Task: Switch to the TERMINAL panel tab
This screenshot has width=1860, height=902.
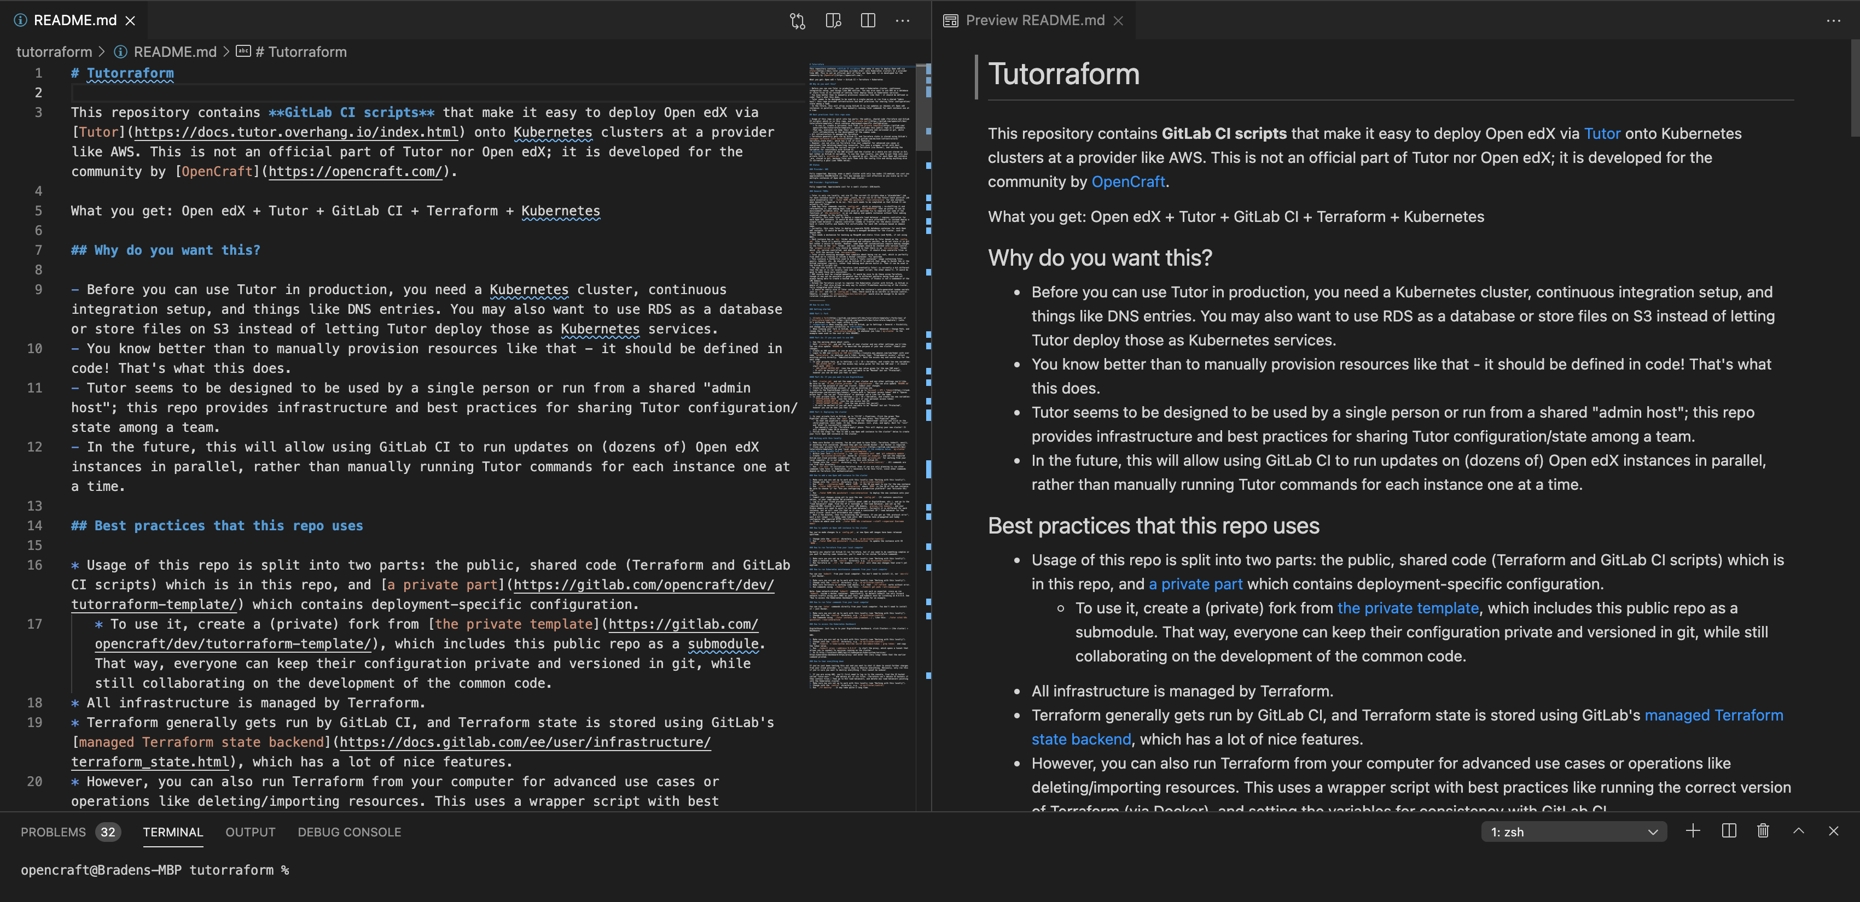Action: (172, 832)
